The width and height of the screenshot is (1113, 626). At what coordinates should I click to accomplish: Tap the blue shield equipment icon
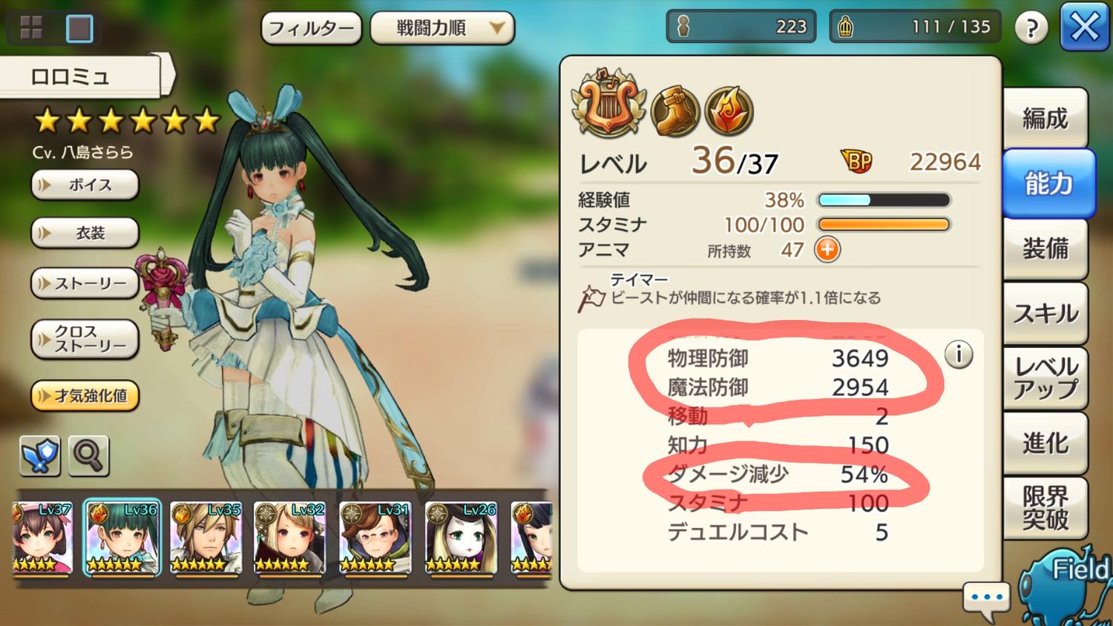[40, 455]
